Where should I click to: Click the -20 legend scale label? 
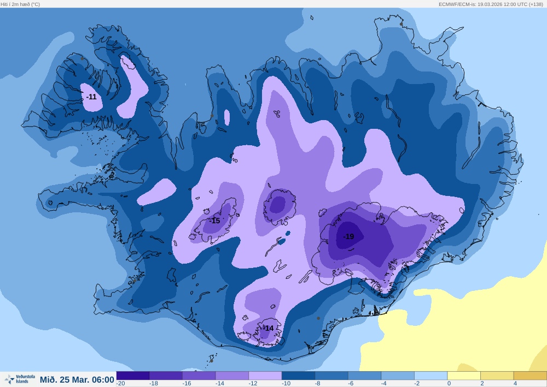pyautogui.click(x=121, y=384)
